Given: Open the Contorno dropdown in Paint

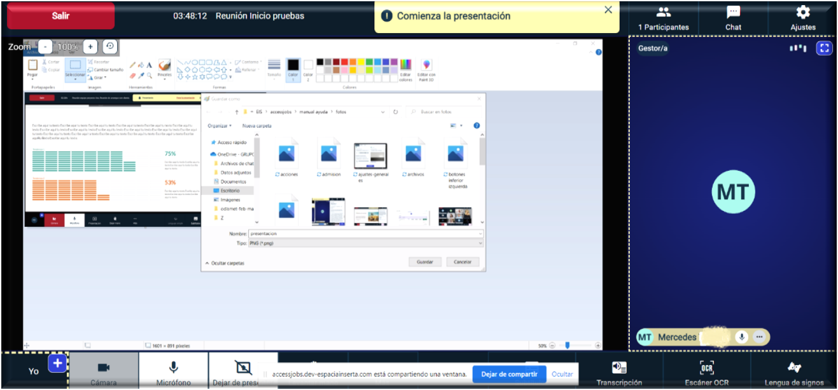Looking at the screenshot, I should click(x=247, y=62).
